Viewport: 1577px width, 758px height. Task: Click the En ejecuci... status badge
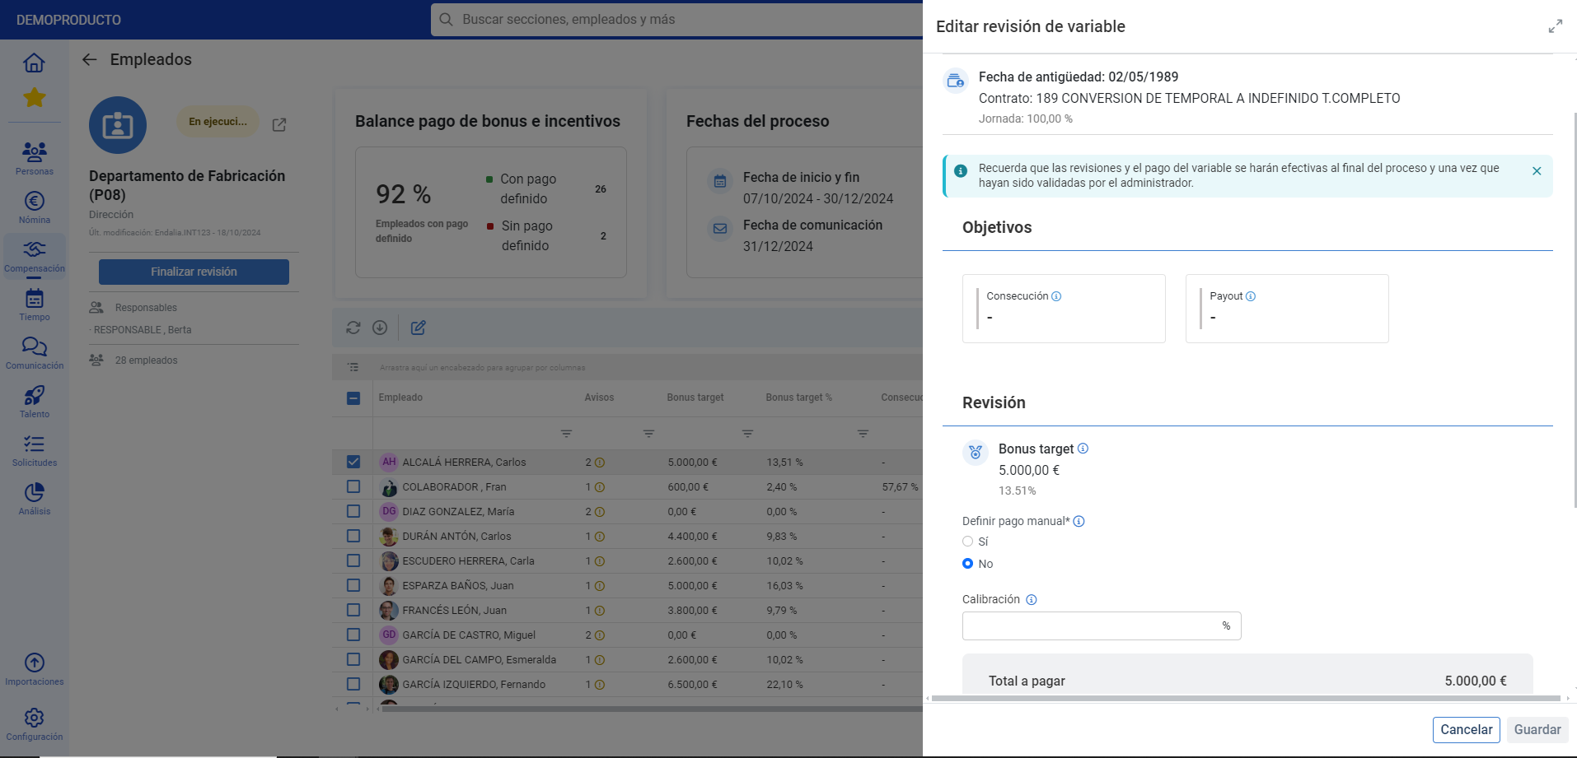click(218, 122)
